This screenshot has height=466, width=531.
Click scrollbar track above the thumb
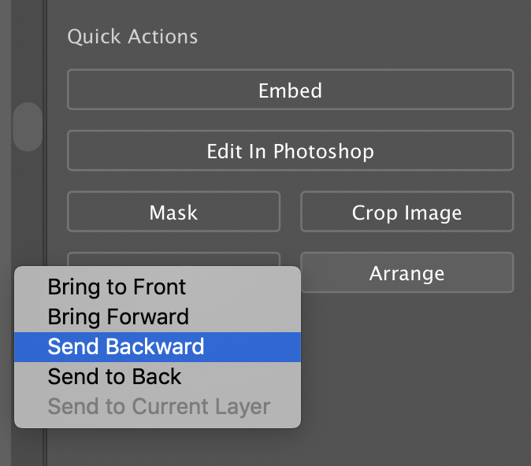[x=28, y=47]
